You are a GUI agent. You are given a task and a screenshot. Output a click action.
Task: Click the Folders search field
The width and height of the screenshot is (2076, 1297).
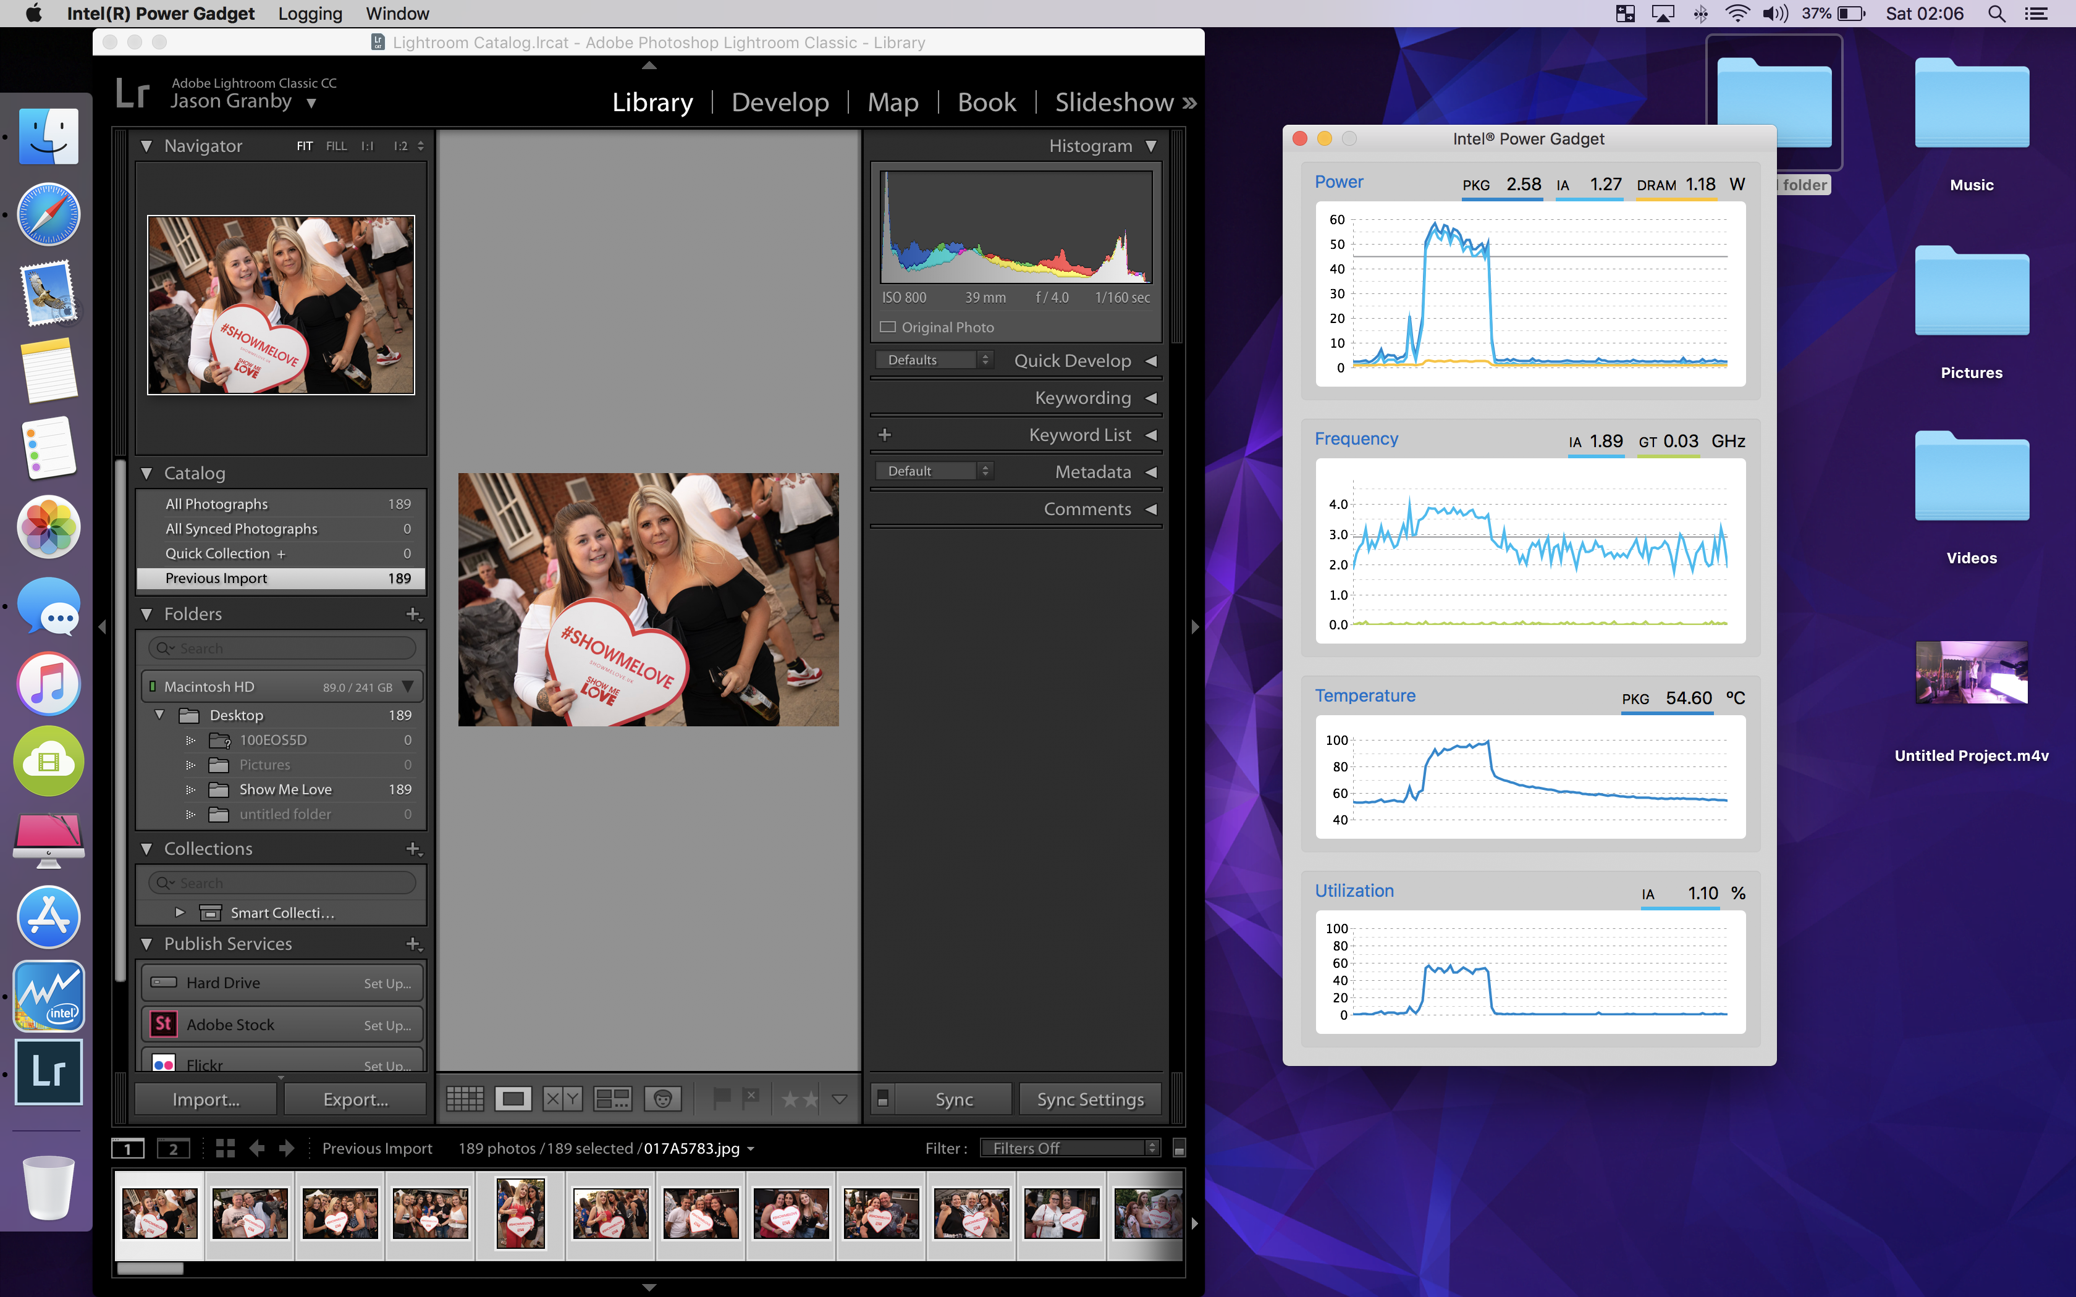point(282,648)
